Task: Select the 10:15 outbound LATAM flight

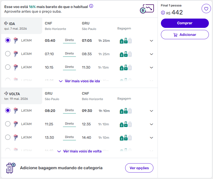Action: pyautogui.click(x=8, y=67)
